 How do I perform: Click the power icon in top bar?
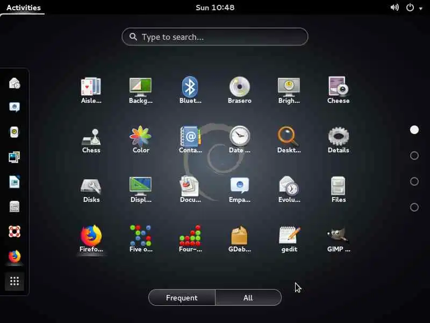(410, 8)
